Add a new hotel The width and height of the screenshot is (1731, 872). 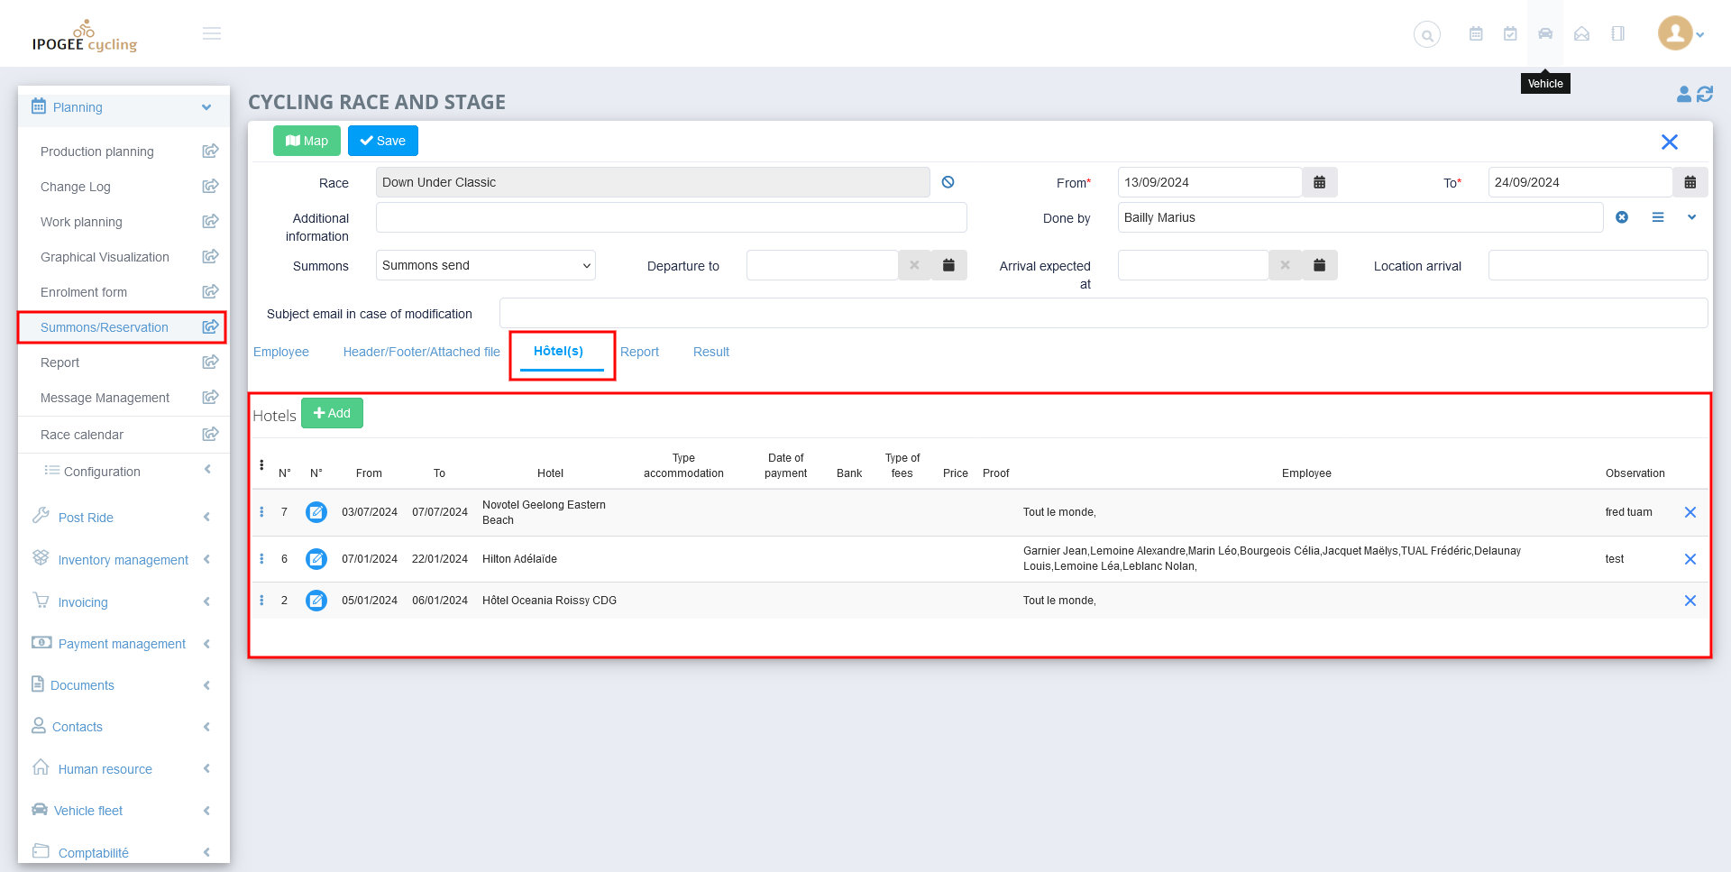click(x=332, y=413)
